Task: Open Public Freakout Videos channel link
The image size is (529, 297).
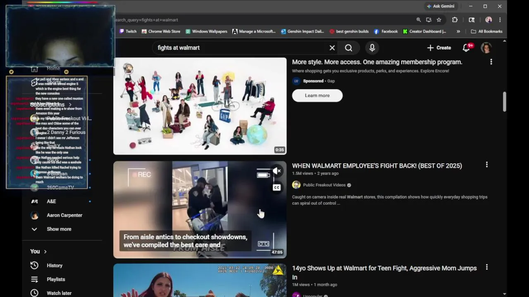Action: click(x=324, y=185)
